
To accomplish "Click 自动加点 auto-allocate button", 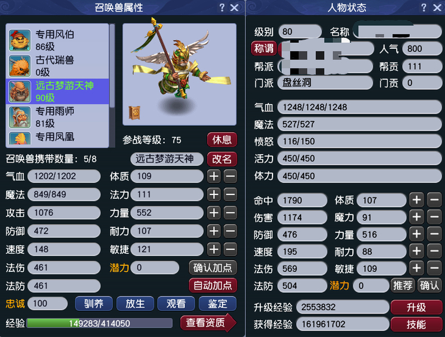I will coord(212,285).
